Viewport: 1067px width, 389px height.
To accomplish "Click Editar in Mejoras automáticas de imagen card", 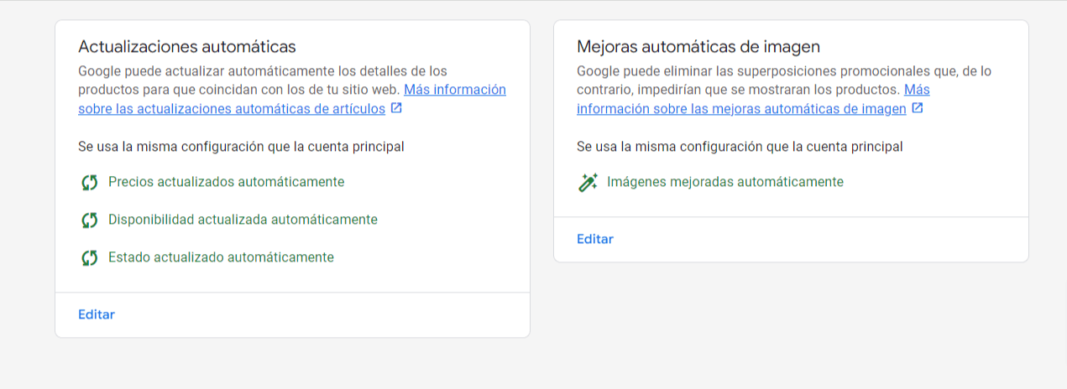I will click(595, 239).
